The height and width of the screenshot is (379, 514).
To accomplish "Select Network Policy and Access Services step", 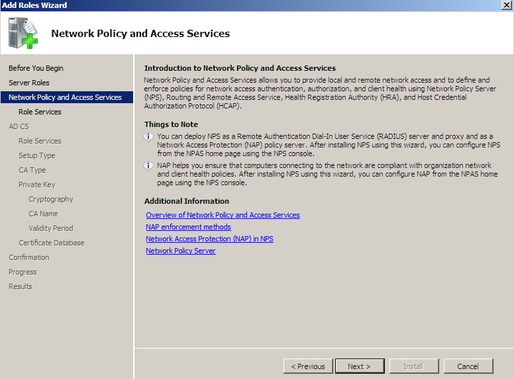I will [x=65, y=97].
